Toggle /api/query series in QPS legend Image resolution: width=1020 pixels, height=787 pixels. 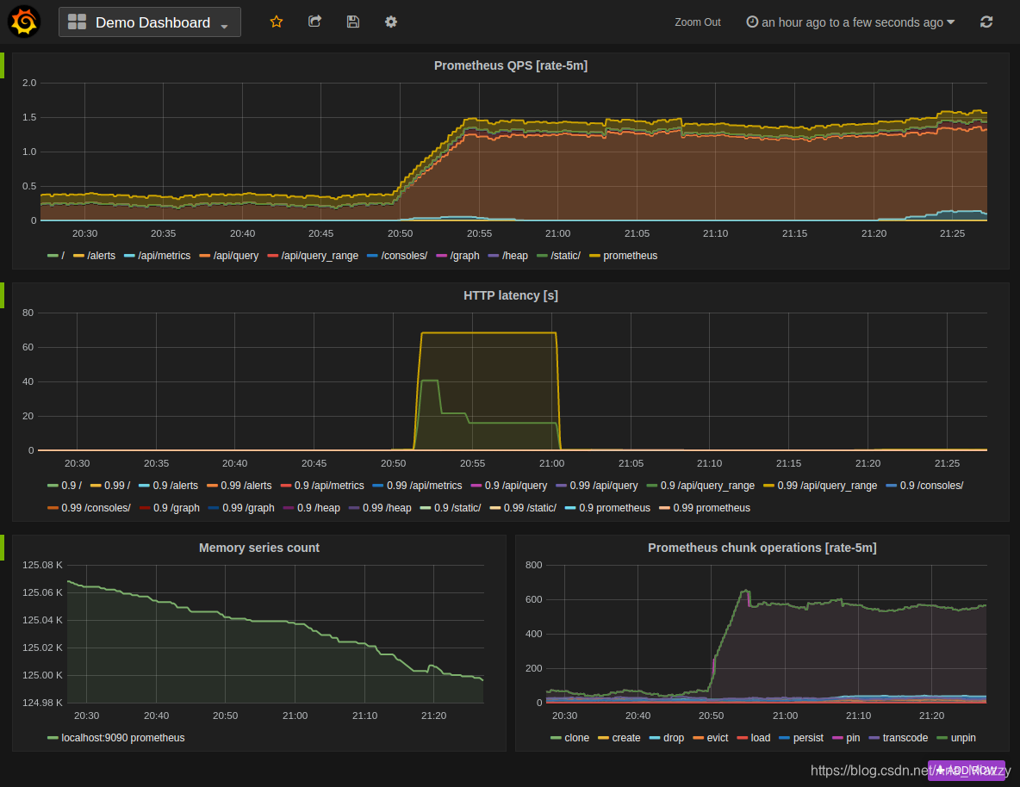click(229, 256)
